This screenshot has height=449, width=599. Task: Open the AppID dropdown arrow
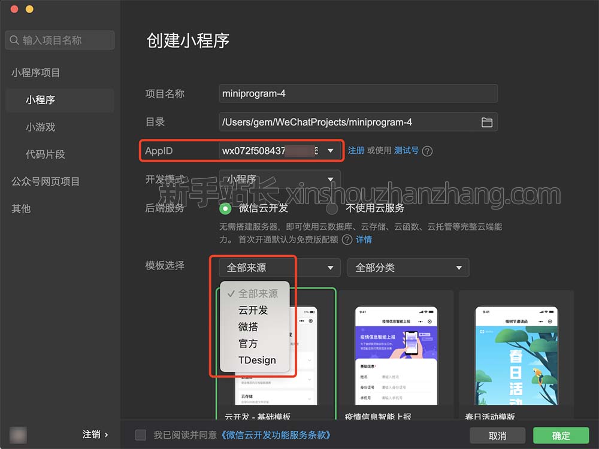(331, 151)
